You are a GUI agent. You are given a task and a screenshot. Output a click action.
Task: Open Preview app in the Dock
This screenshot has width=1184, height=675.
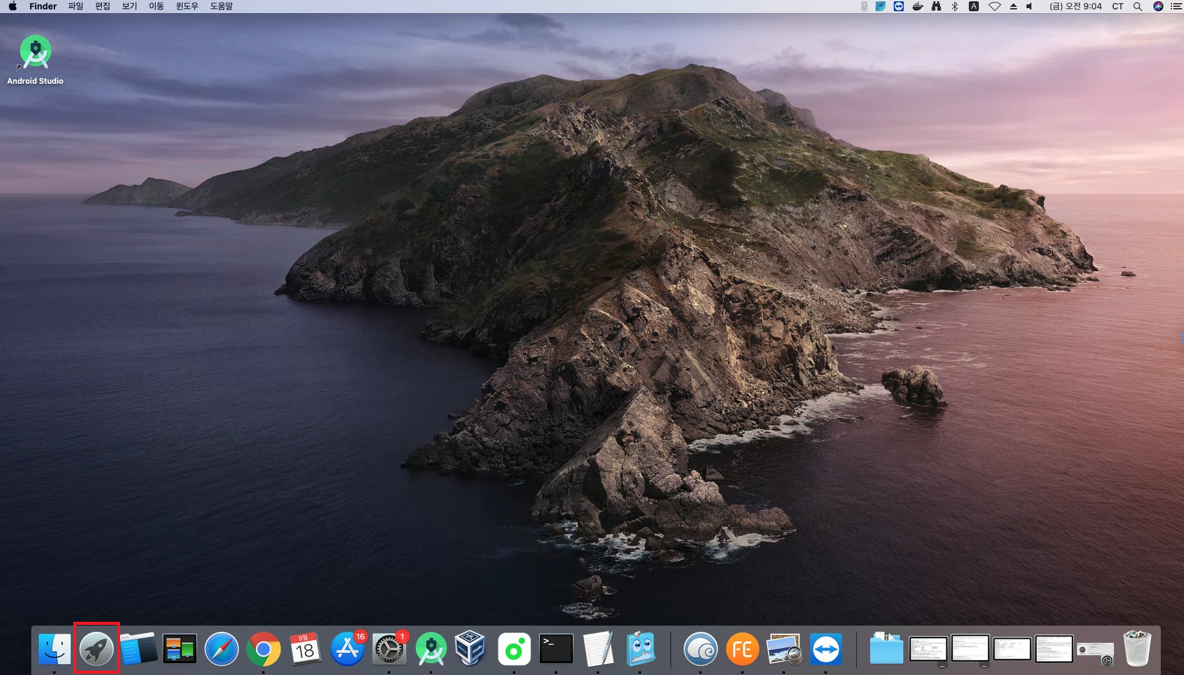(784, 649)
